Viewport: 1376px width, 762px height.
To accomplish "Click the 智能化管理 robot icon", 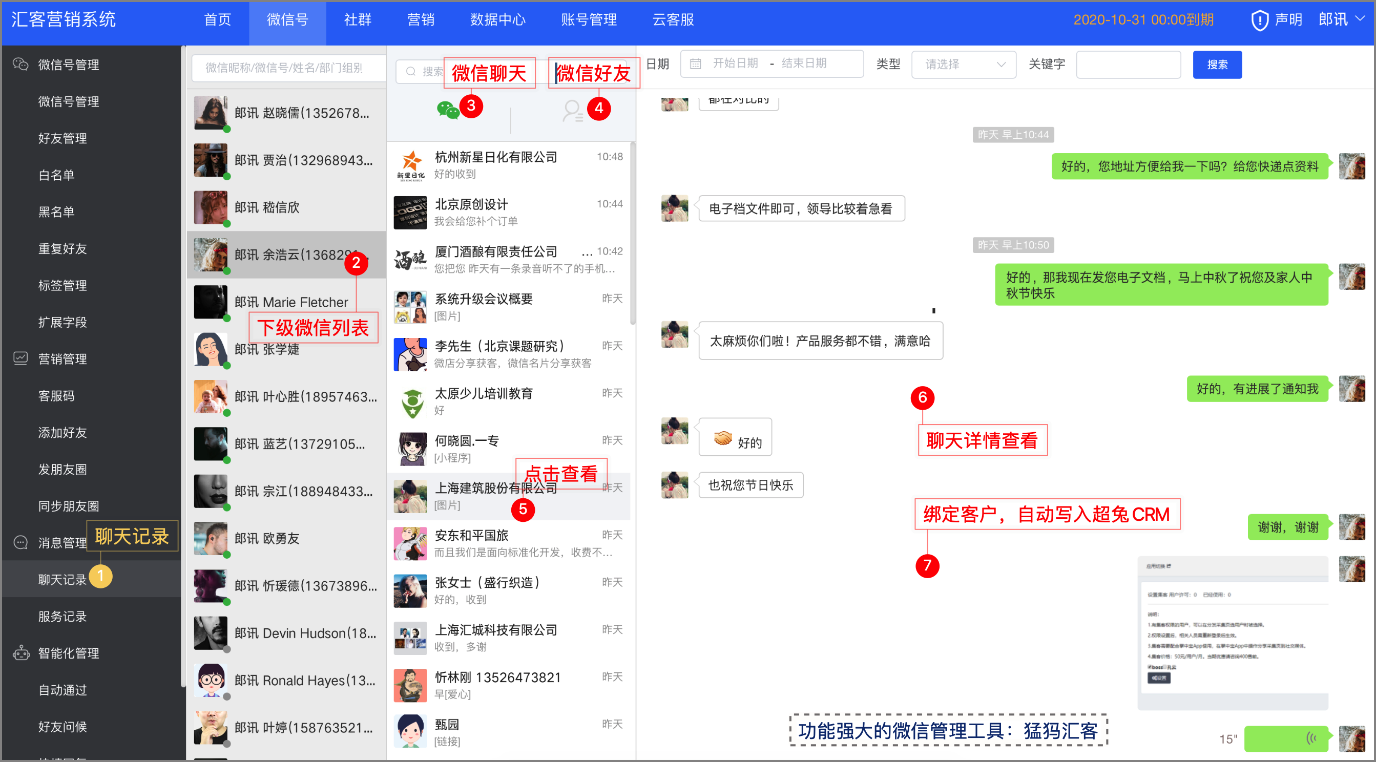I will [x=20, y=652].
